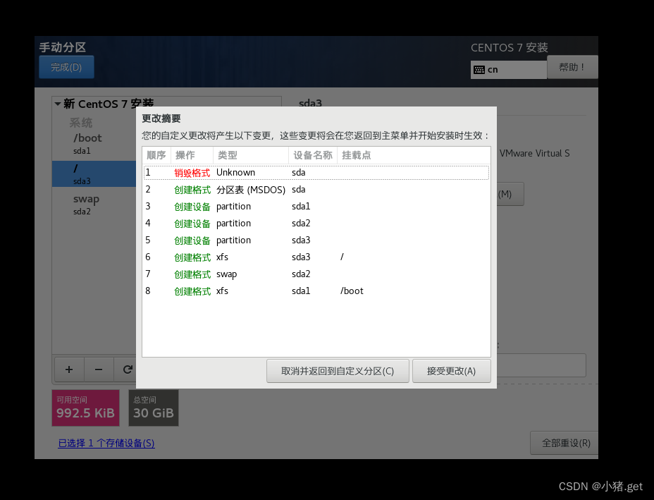This screenshot has width=654, height=500.
Task: Click the 类型 column header
Action: (x=251, y=155)
